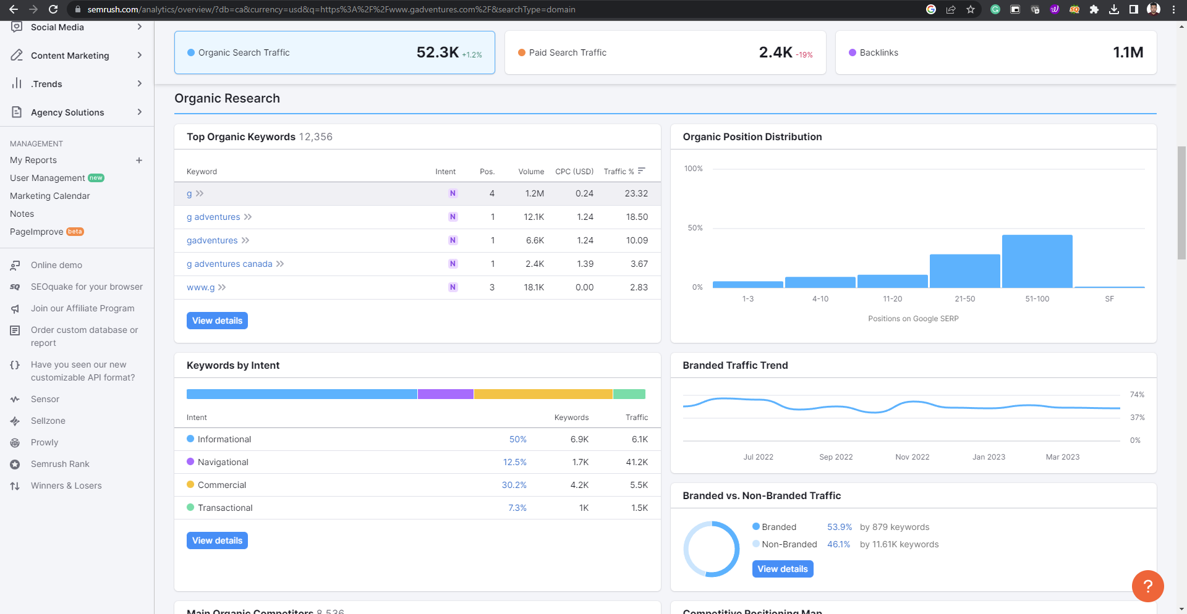View details of Branded vs. Non-Branded Traffic
The width and height of the screenshot is (1187, 614).
pyautogui.click(x=783, y=569)
